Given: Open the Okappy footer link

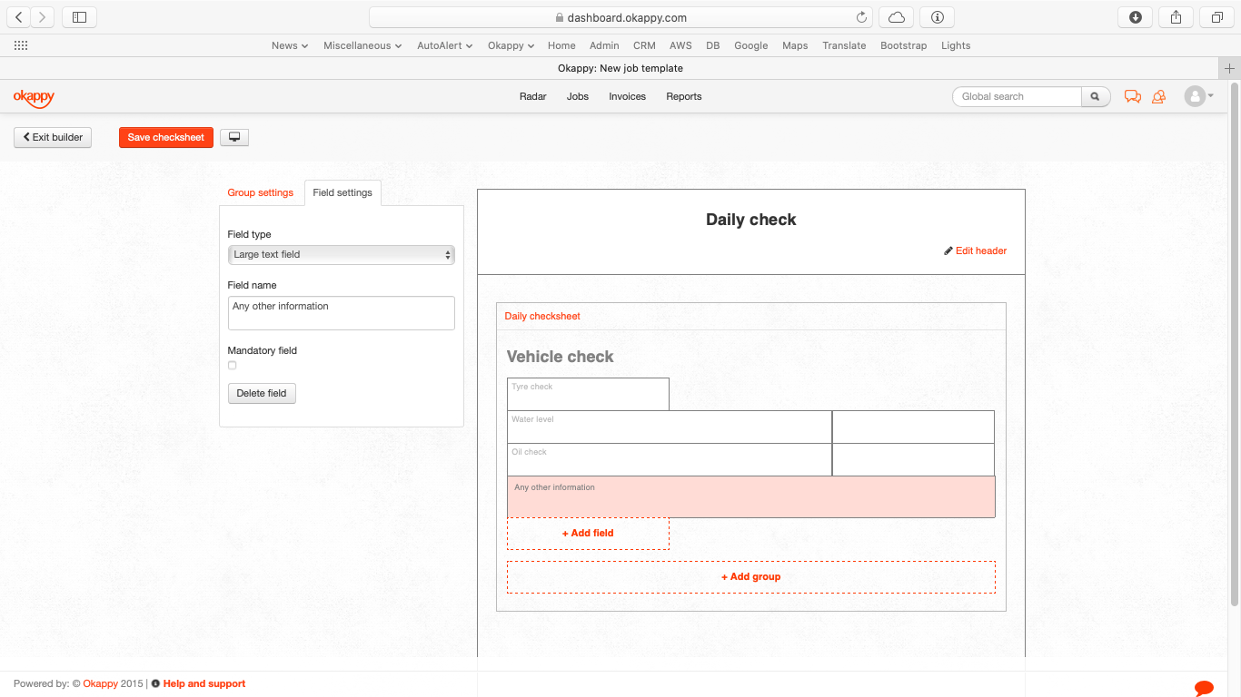Looking at the screenshot, I should (x=101, y=683).
